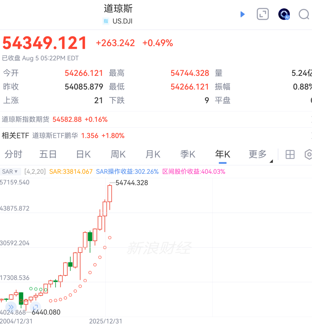Tap the current price 54349.121

tap(44, 43)
